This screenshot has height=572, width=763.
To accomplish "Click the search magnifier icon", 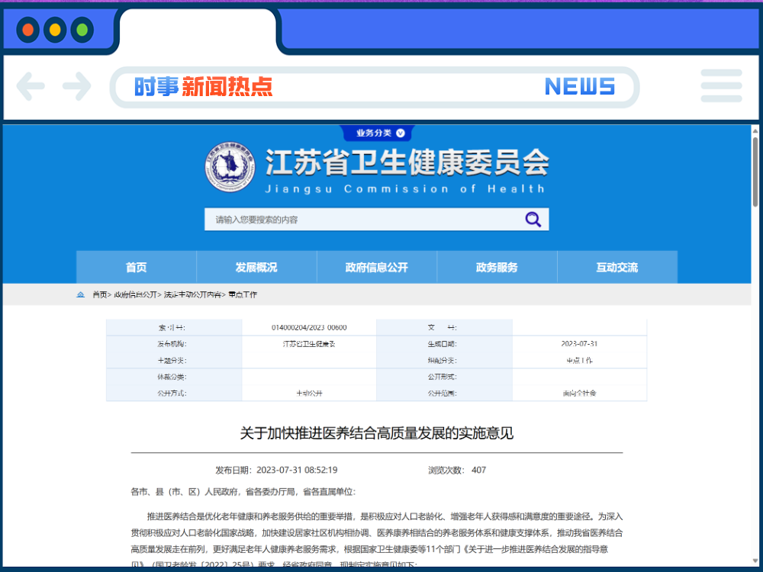I will click(533, 219).
